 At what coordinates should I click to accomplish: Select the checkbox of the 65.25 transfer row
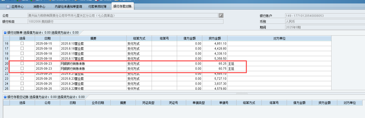(22, 64)
